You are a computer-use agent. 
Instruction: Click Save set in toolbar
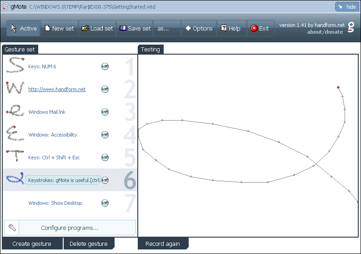point(135,28)
